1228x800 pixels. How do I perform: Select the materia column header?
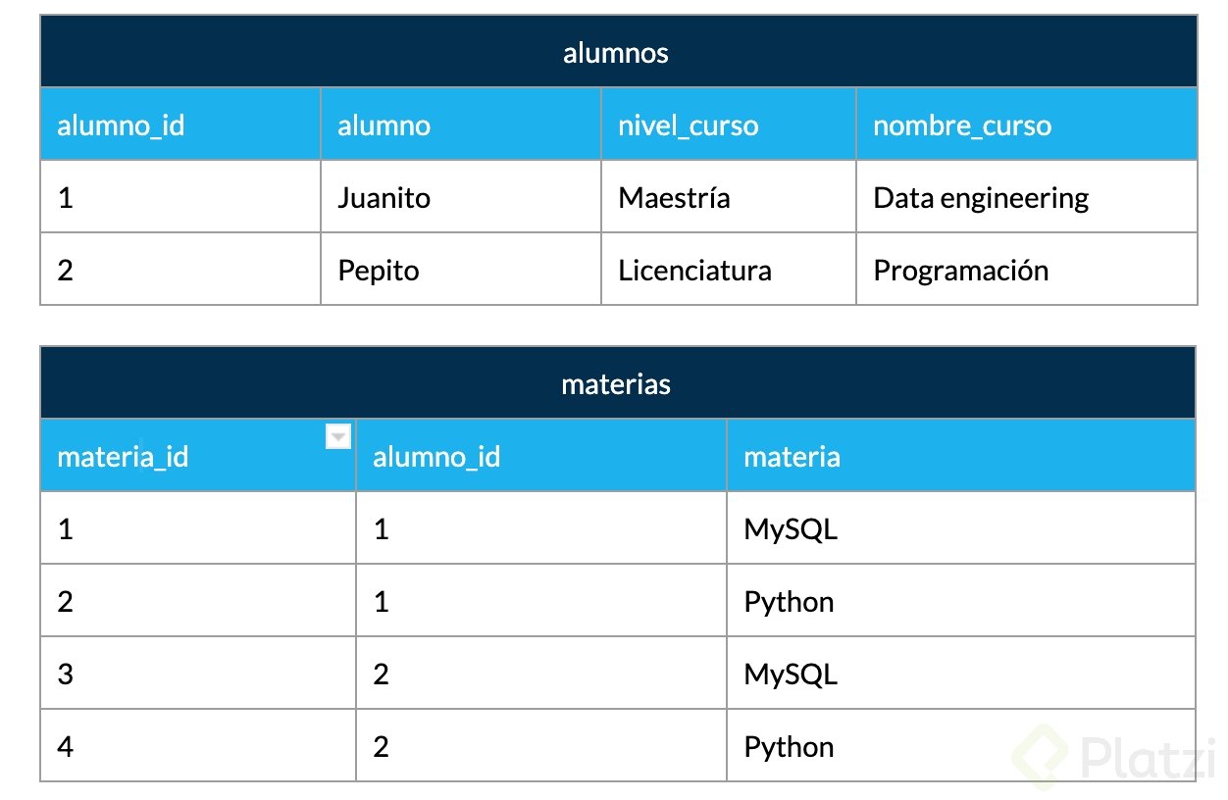(792, 457)
